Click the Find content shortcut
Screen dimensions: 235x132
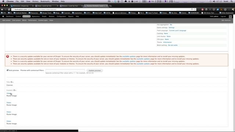tap(16, 21)
